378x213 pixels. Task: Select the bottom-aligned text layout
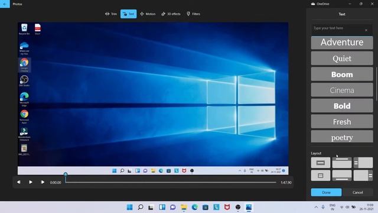(342, 176)
